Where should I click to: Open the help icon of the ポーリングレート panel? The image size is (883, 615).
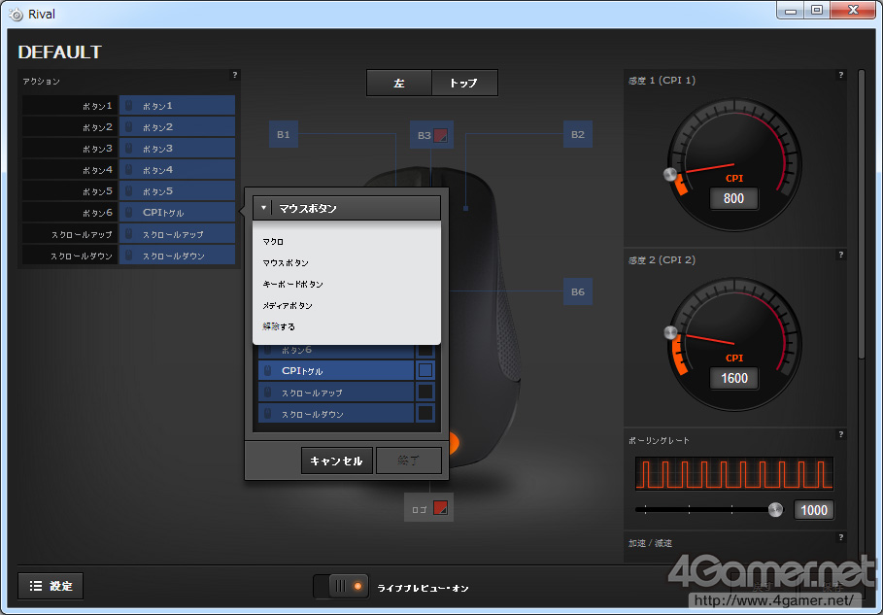pyautogui.click(x=841, y=434)
